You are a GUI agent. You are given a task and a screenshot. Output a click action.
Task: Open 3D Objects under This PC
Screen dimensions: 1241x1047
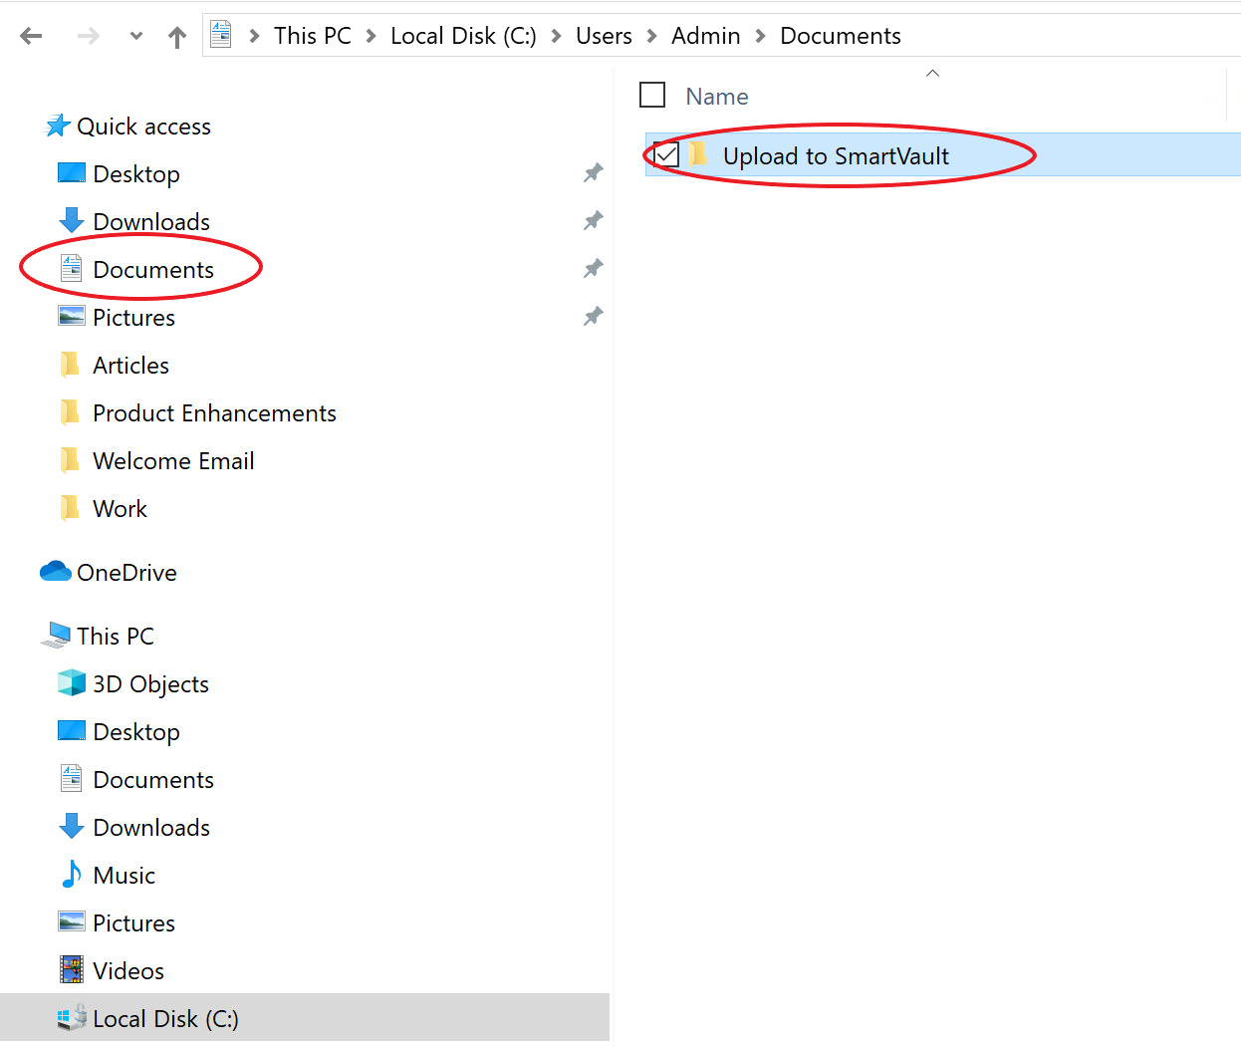[150, 684]
